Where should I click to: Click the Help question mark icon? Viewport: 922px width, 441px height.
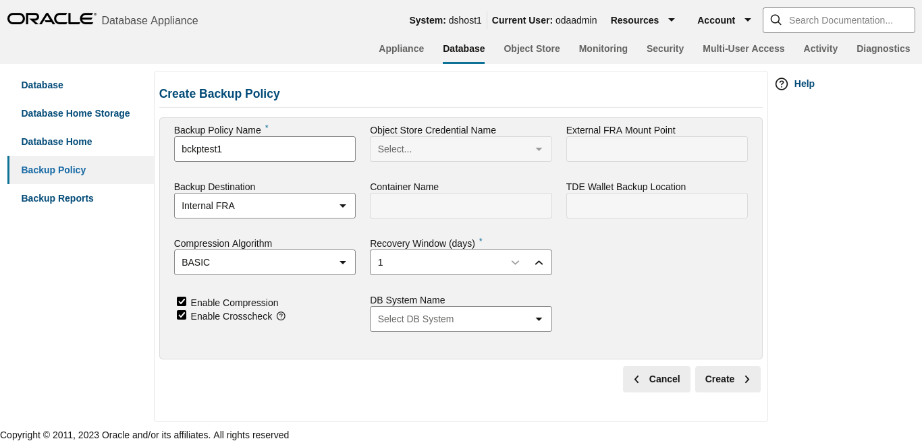click(x=782, y=84)
